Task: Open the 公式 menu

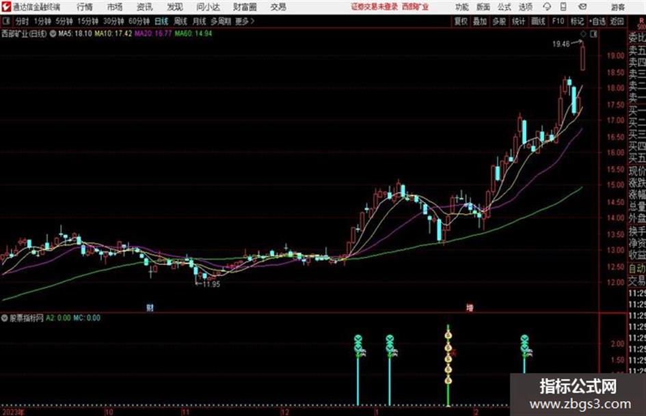Action: click(504, 7)
